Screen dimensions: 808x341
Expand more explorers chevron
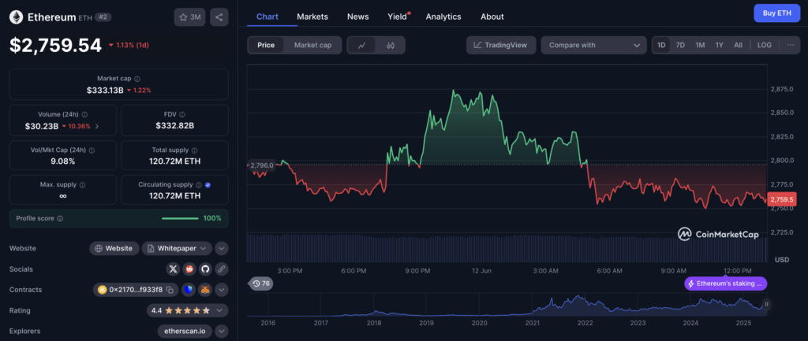coord(222,332)
